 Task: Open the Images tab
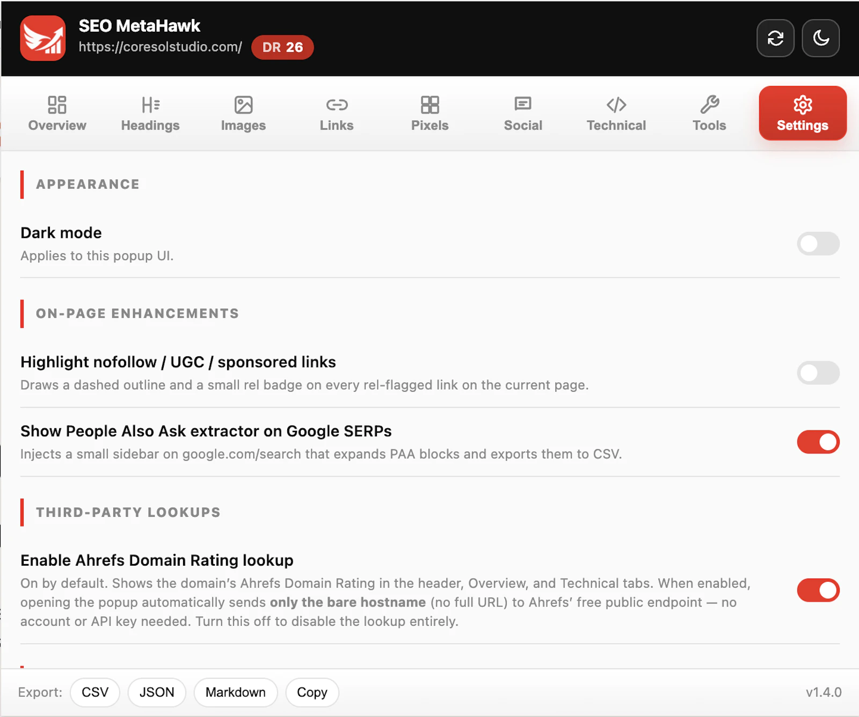(x=243, y=113)
